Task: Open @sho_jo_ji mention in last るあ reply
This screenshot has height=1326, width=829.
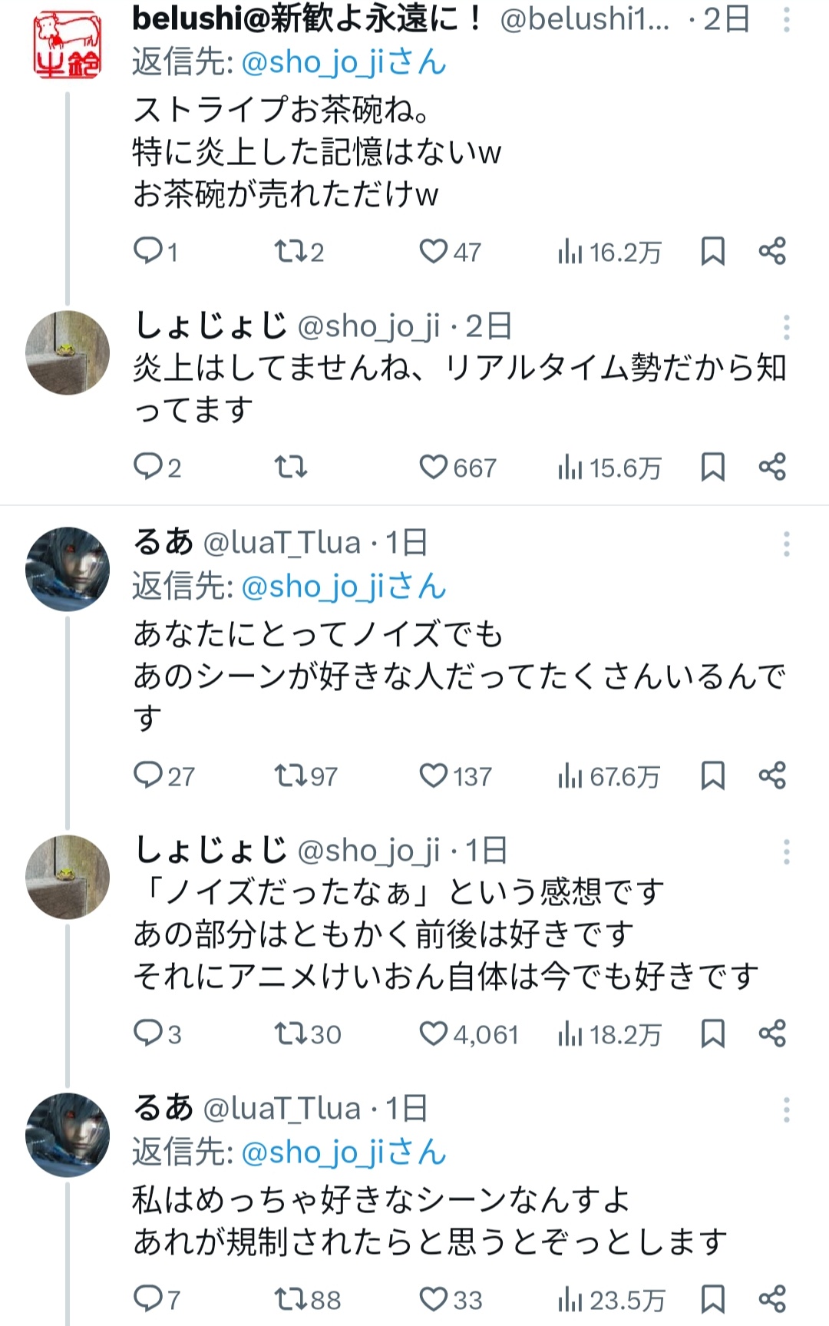Action: point(313,1152)
